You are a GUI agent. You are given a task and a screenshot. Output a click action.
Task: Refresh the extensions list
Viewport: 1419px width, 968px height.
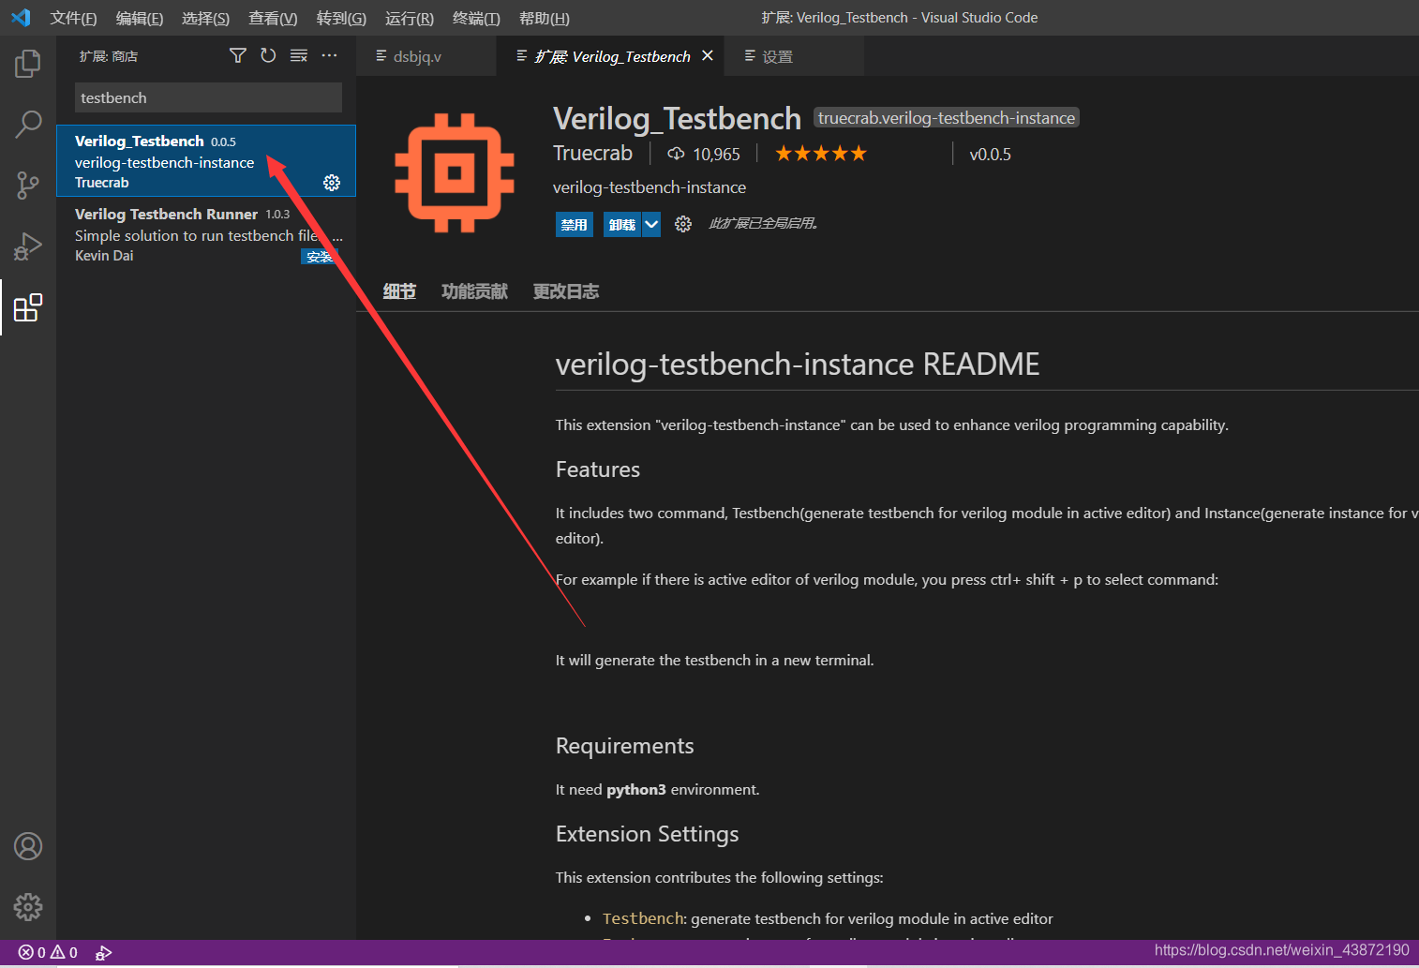[x=268, y=56]
